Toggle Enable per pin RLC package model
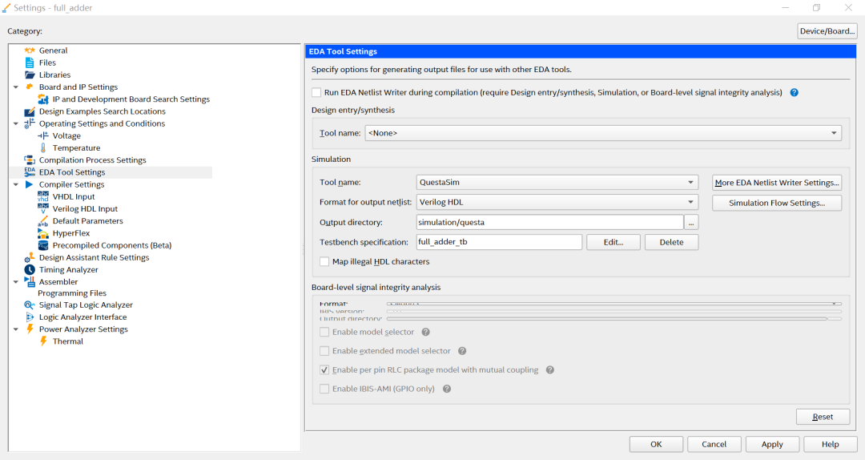The height and width of the screenshot is (460, 865). [324, 370]
